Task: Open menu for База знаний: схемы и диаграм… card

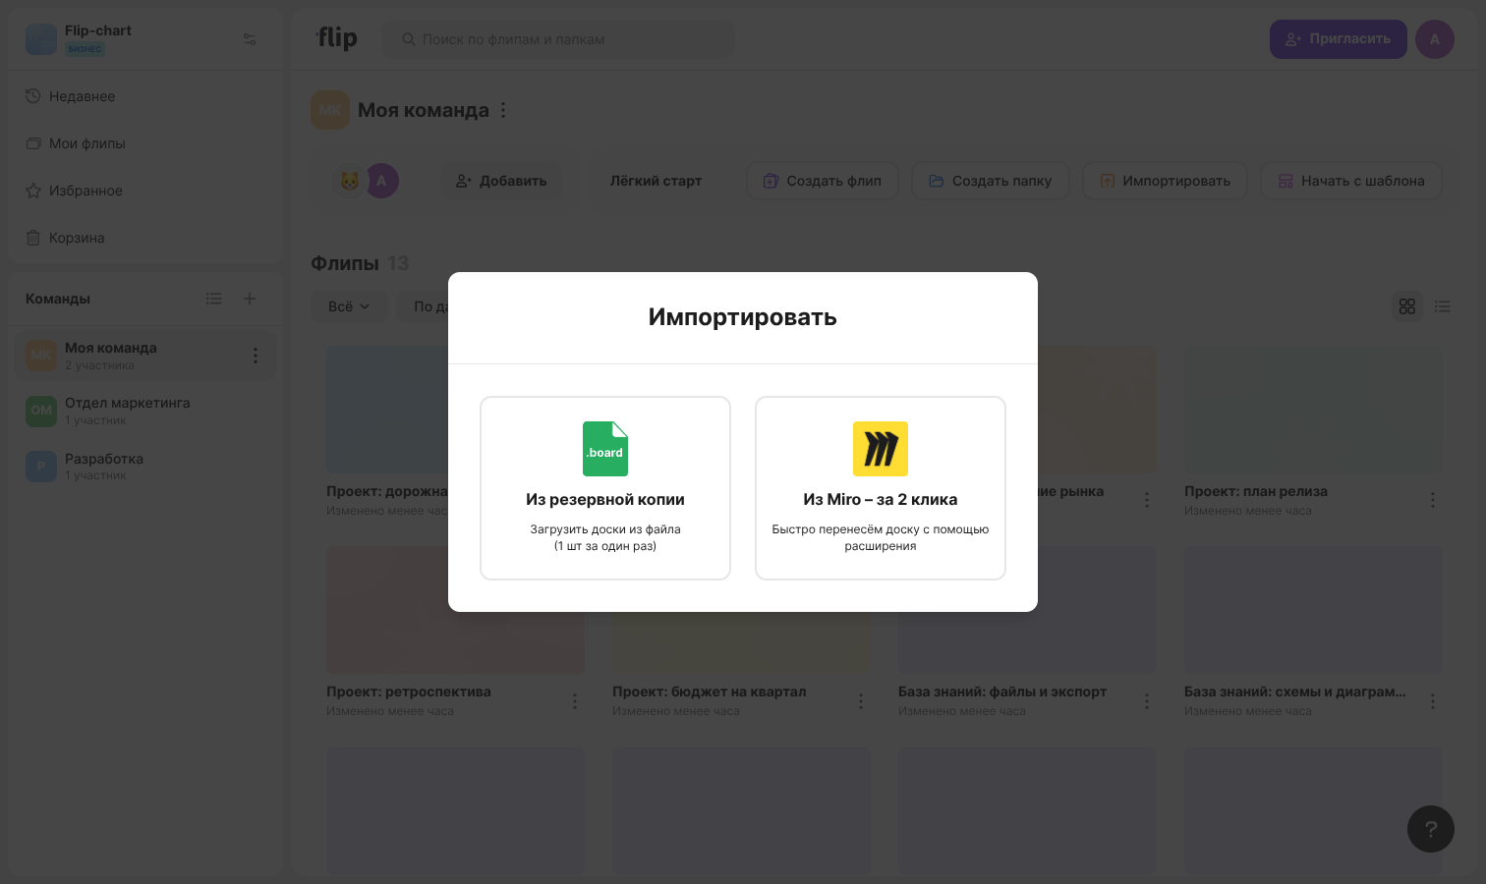Action: pyautogui.click(x=1433, y=700)
